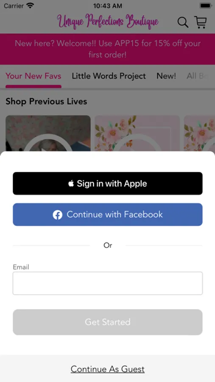
Task: Open the New! tab
Action: pos(166,76)
